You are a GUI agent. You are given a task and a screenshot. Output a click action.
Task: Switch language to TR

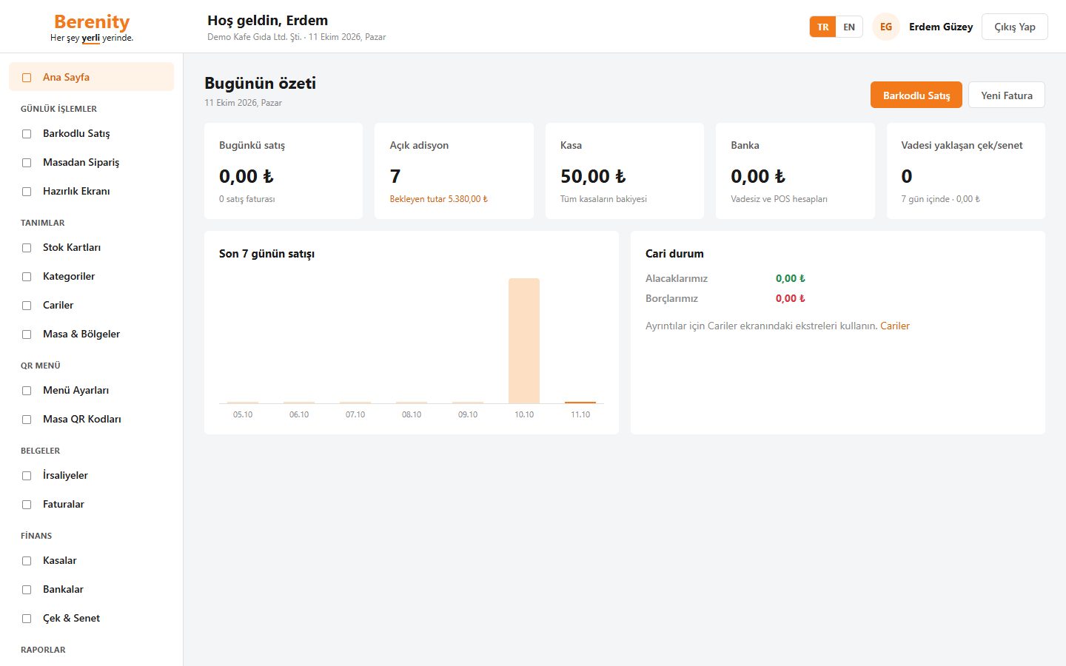click(x=823, y=27)
